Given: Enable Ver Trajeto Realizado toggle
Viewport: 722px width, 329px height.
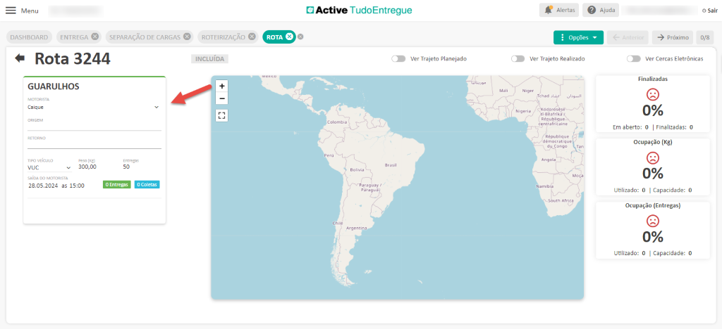Looking at the screenshot, I should tap(518, 59).
